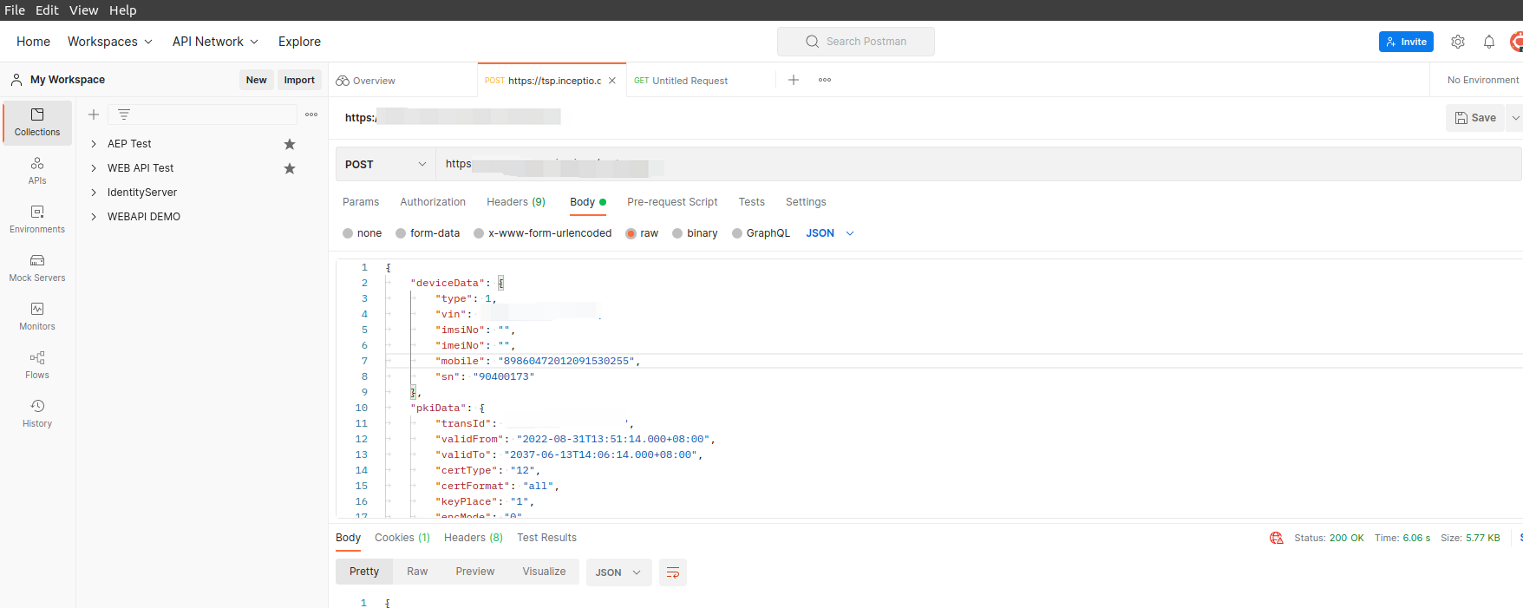Click the New button
The width and height of the screenshot is (1523, 608).
coord(257,80)
